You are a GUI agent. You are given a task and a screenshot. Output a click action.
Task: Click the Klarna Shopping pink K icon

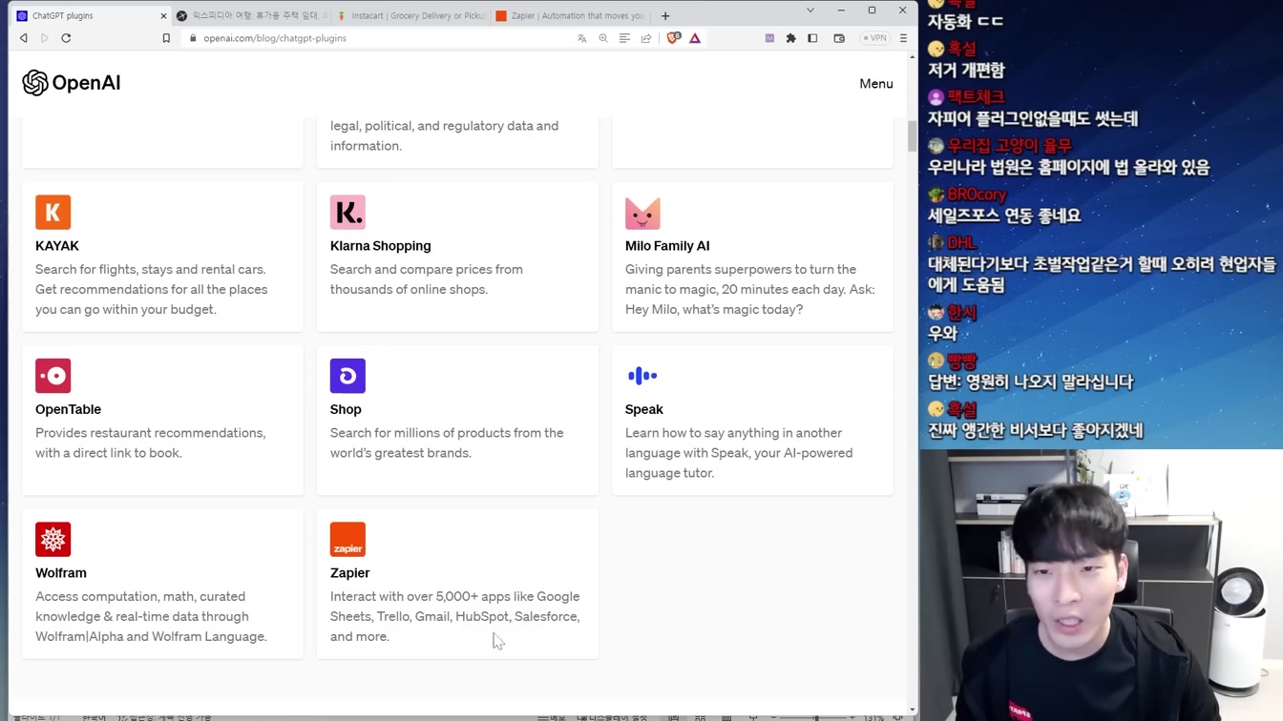(x=347, y=213)
